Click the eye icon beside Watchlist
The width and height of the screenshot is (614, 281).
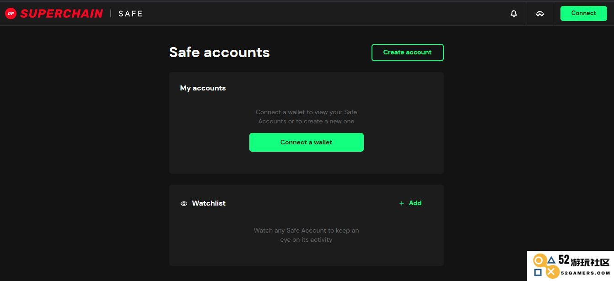pos(184,204)
